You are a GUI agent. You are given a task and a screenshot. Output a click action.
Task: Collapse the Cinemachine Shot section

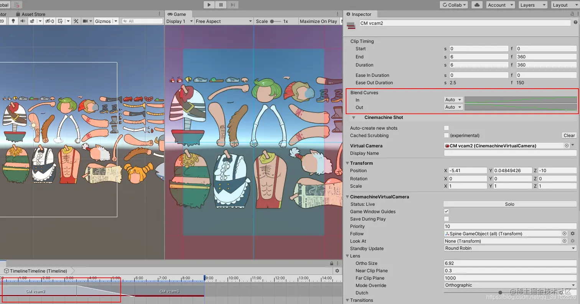coord(354,117)
